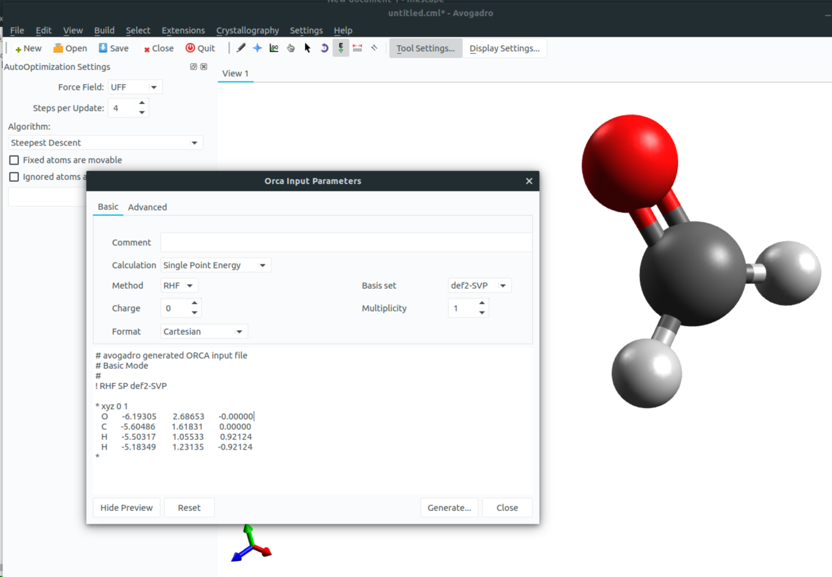Select the Bond Centric Manipulate tool
The image size is (832, 577).
point(274,48)
